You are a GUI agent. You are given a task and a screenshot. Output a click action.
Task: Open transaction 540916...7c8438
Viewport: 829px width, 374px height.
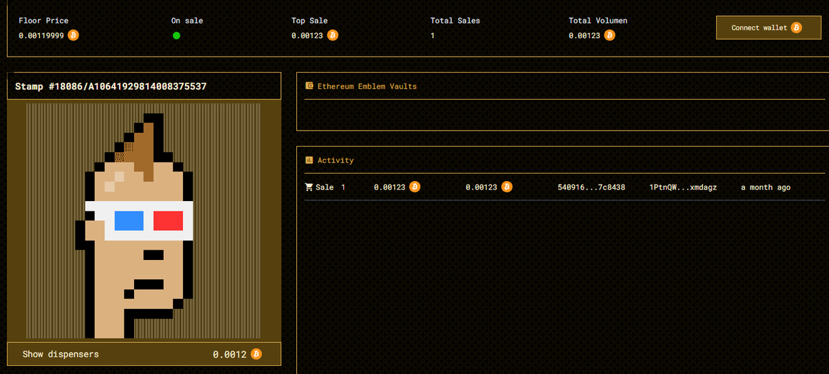pos(591,187)
